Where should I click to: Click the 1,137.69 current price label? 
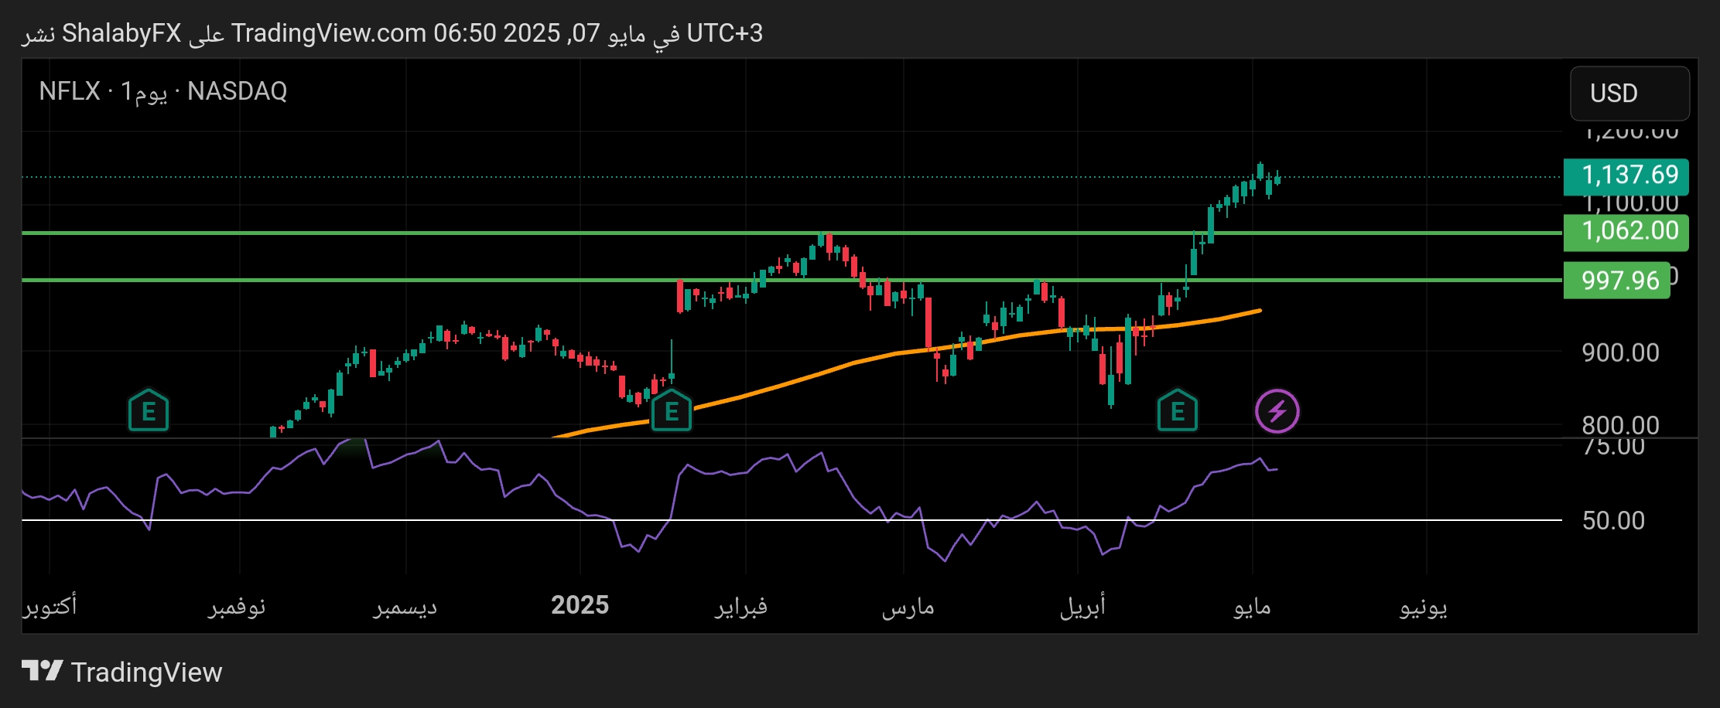(1626, 176)
